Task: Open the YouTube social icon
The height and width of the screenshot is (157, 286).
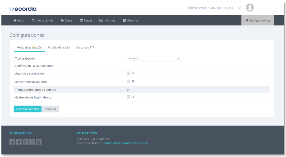Action: click(x=38, y=142)
